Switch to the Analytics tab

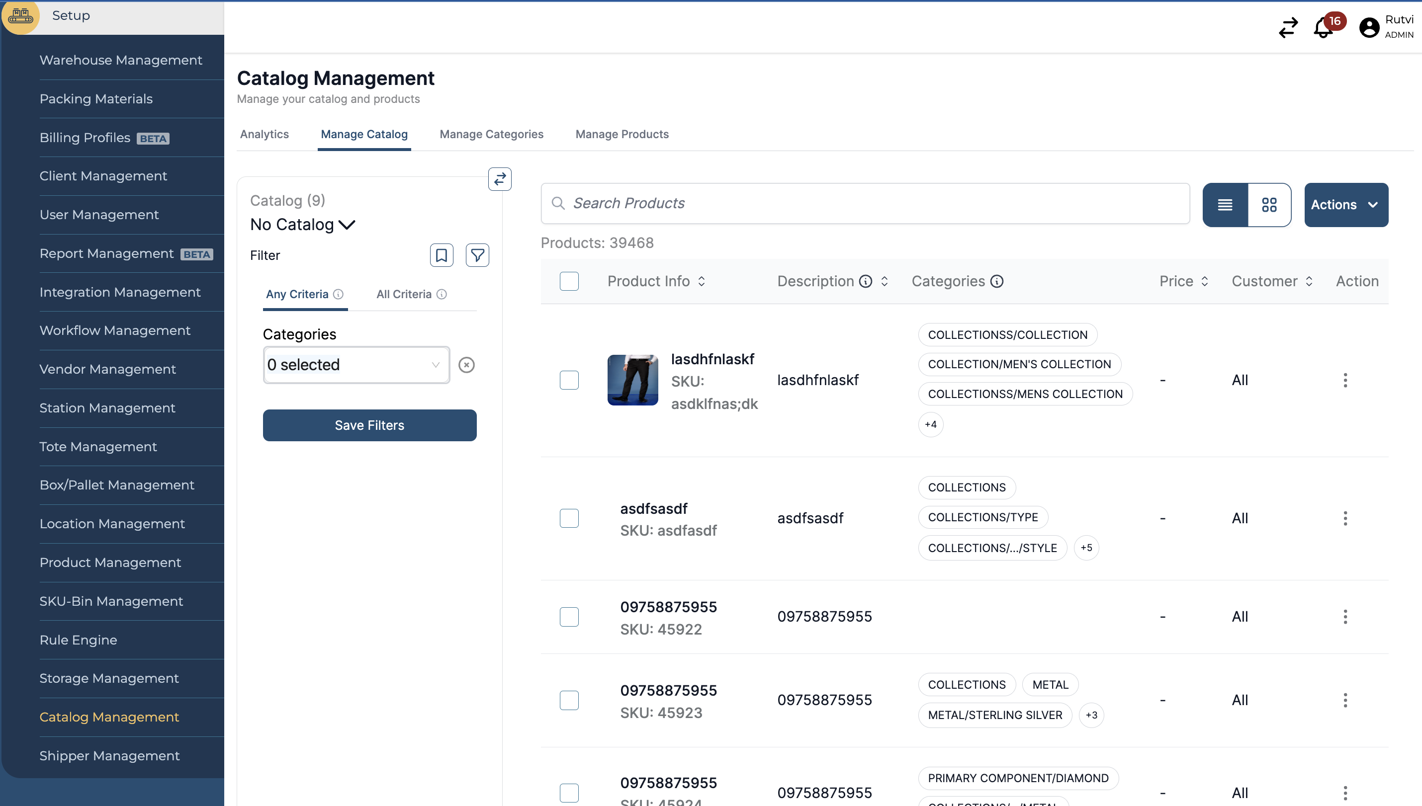coord(264,133)
